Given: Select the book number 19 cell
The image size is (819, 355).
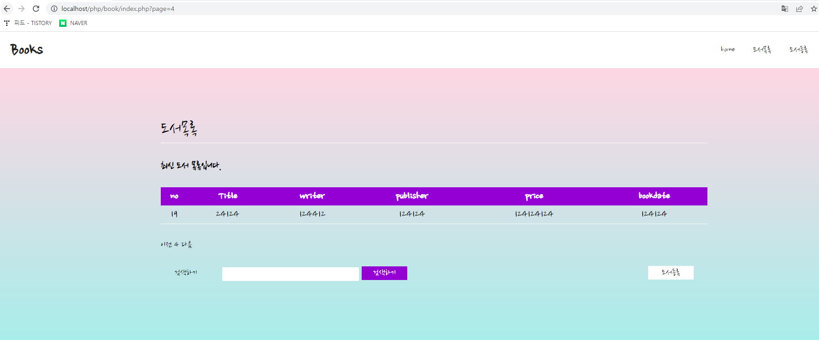Looking at the screenshot, I should (174, 214).
